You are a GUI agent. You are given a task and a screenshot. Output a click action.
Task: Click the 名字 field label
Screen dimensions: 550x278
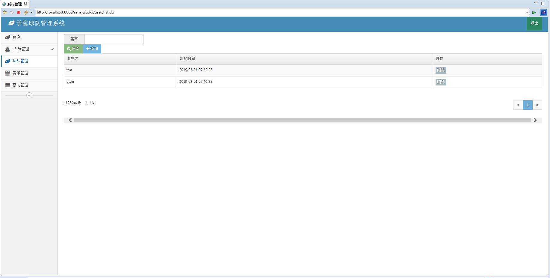coord(74,39)
